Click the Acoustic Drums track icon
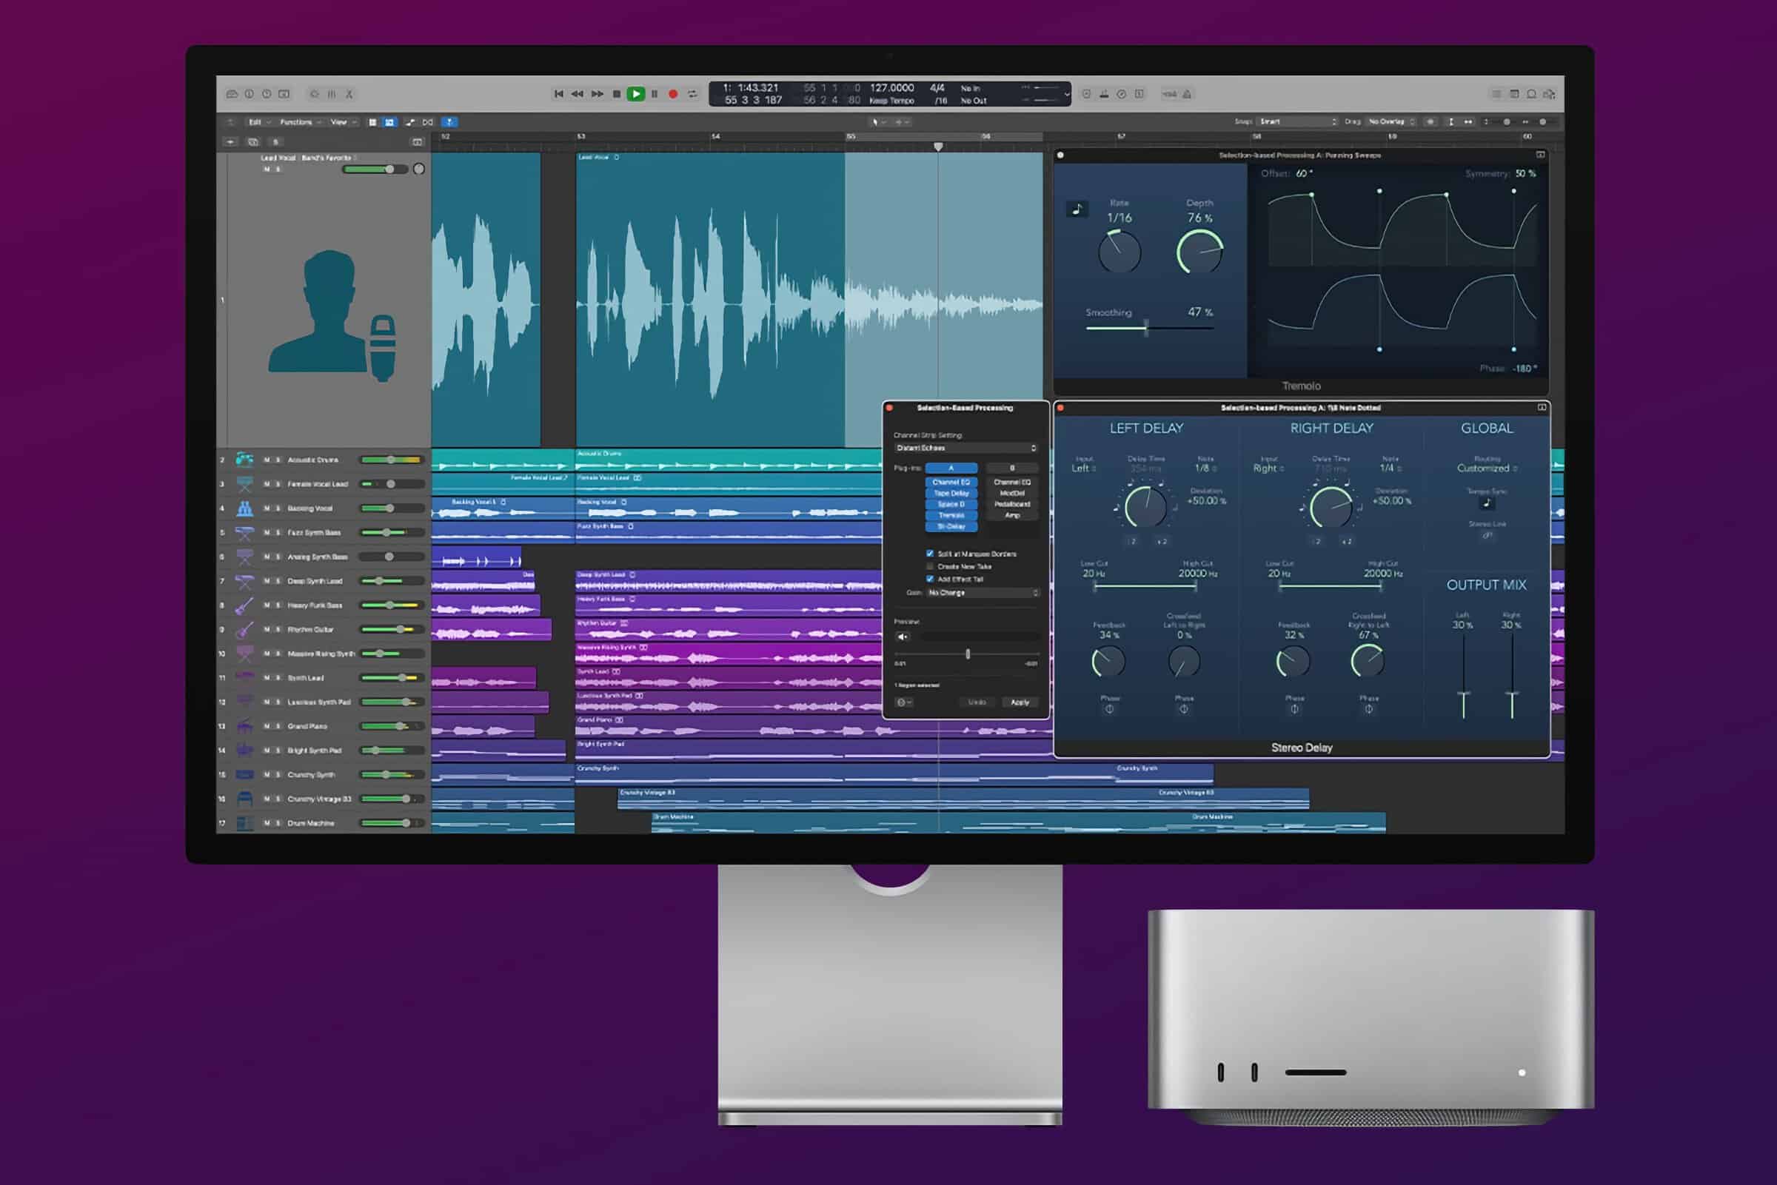This screenshot has height=1185, width=1777. [244, 460]
